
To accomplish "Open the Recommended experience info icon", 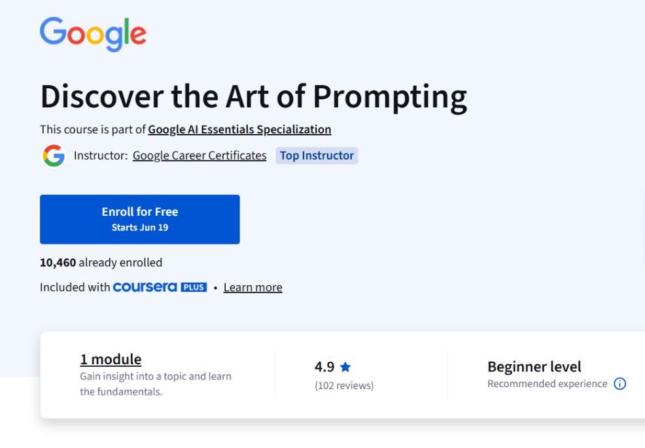I will [619, 384].
